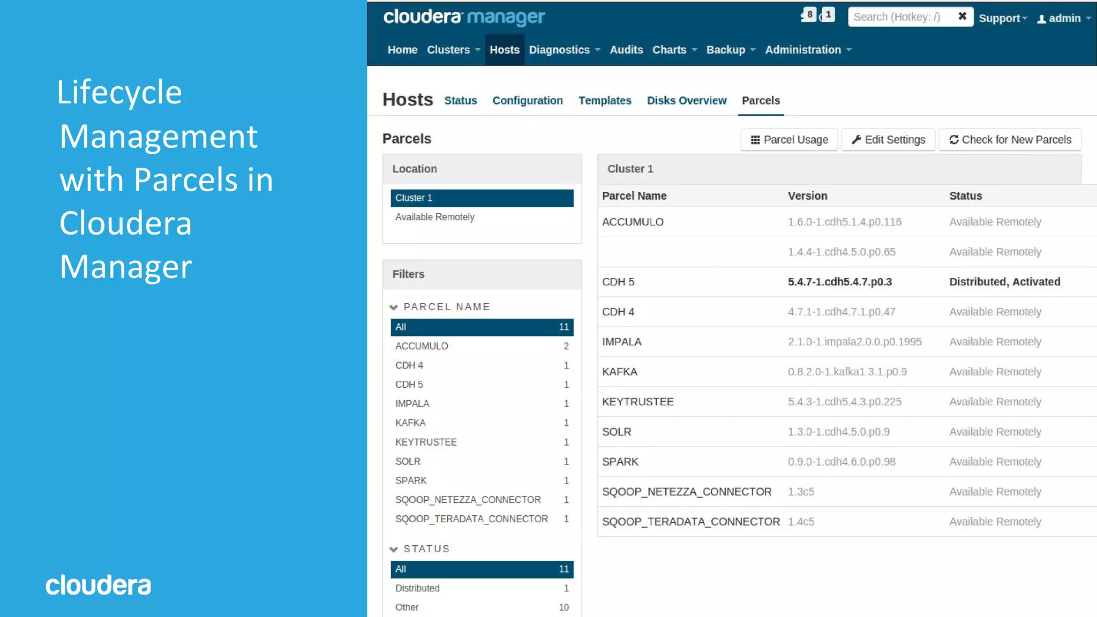Click the Cloudera Manager logo
This screenshot has height=617, width=1097.
coord(464,17)
